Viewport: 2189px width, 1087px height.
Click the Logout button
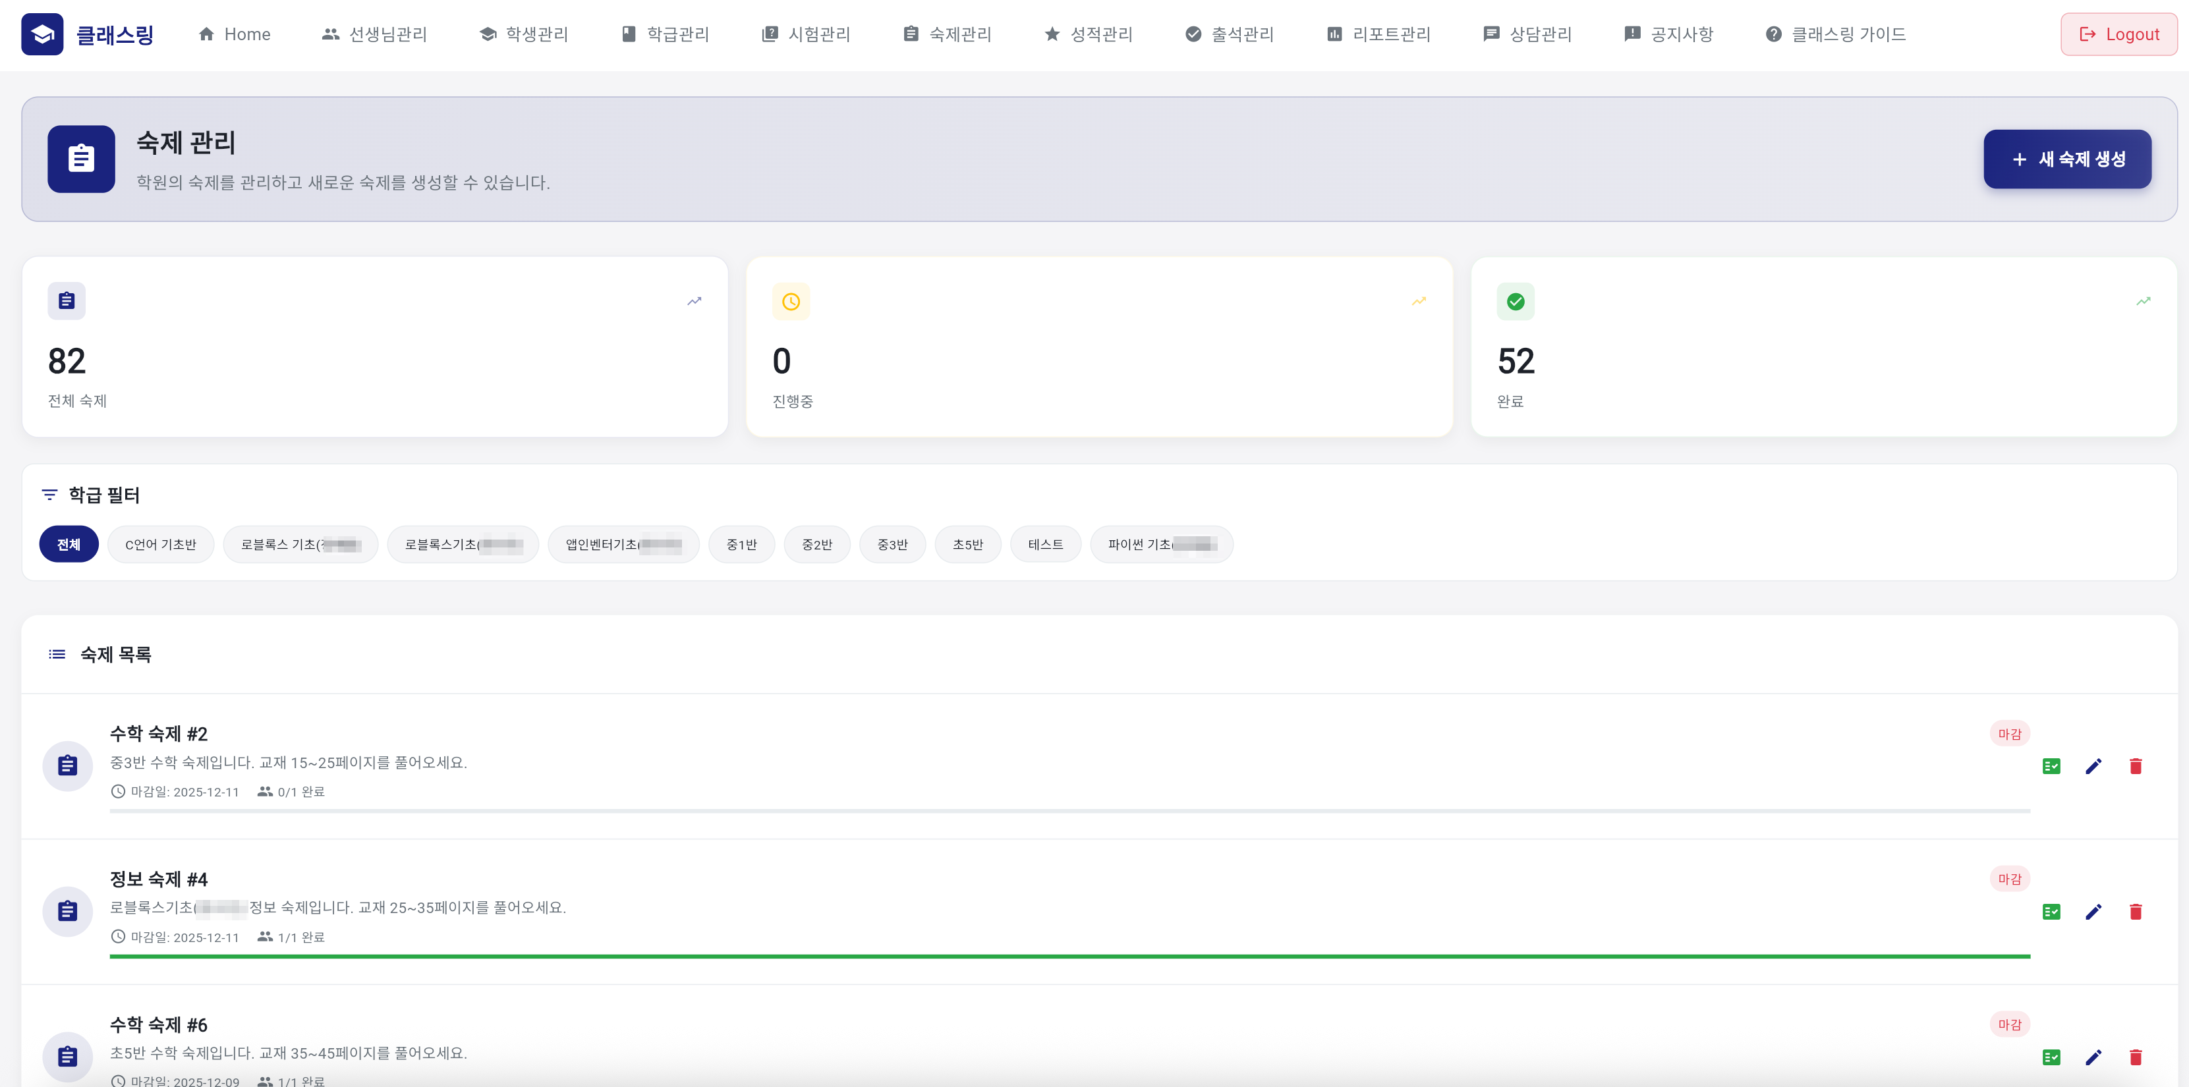coord(2118,34)
